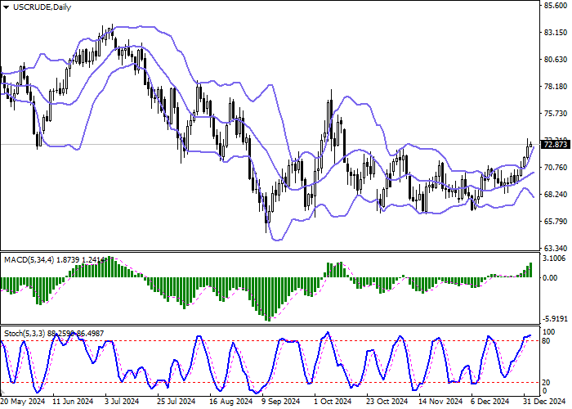Screen dimensions: 572x409
Task: Click the MACD -5.9191 scale value
Action: pos(555,318)
